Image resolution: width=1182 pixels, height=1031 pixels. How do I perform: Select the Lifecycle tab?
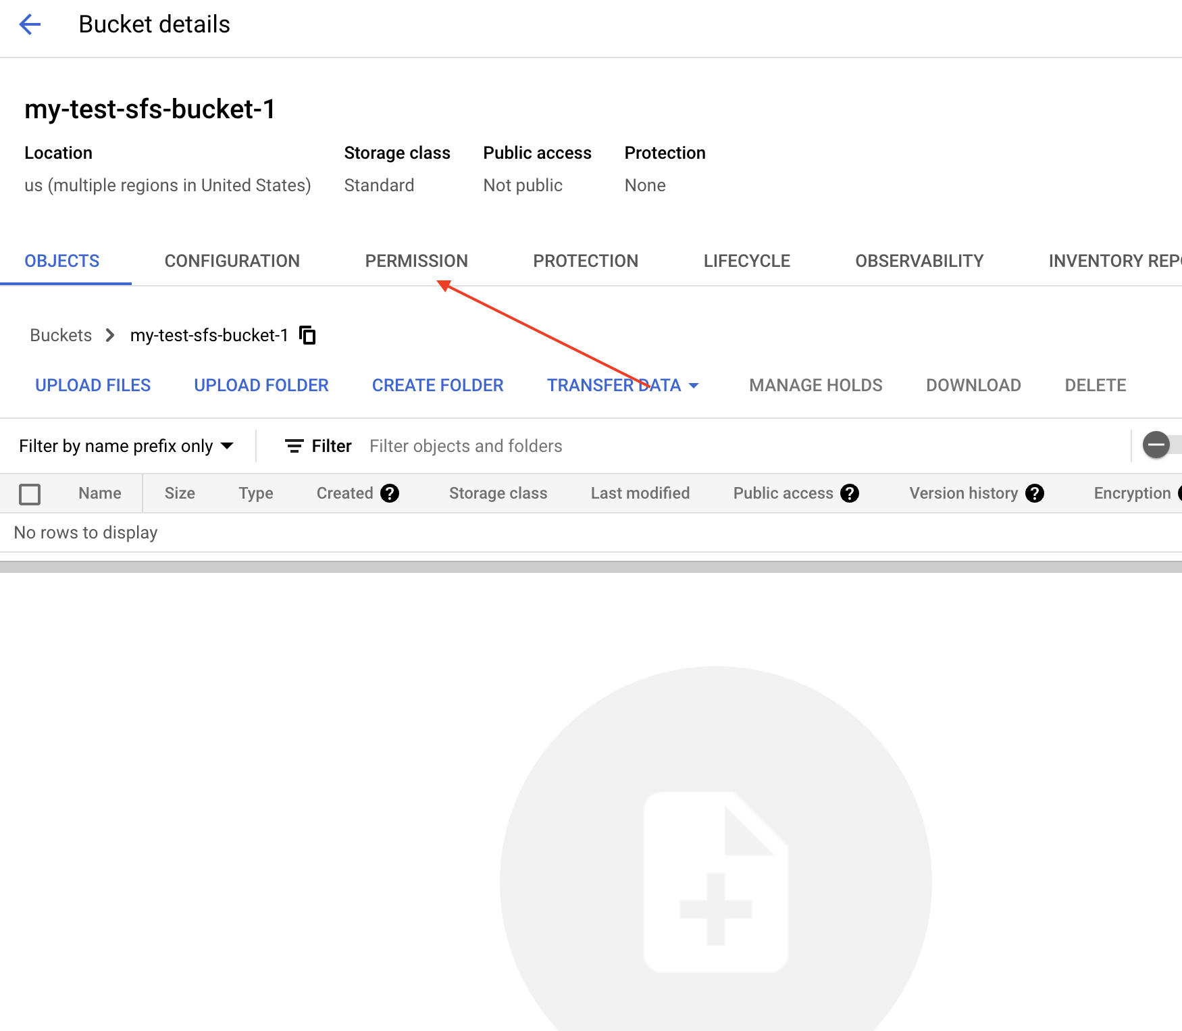pos(746,261)
